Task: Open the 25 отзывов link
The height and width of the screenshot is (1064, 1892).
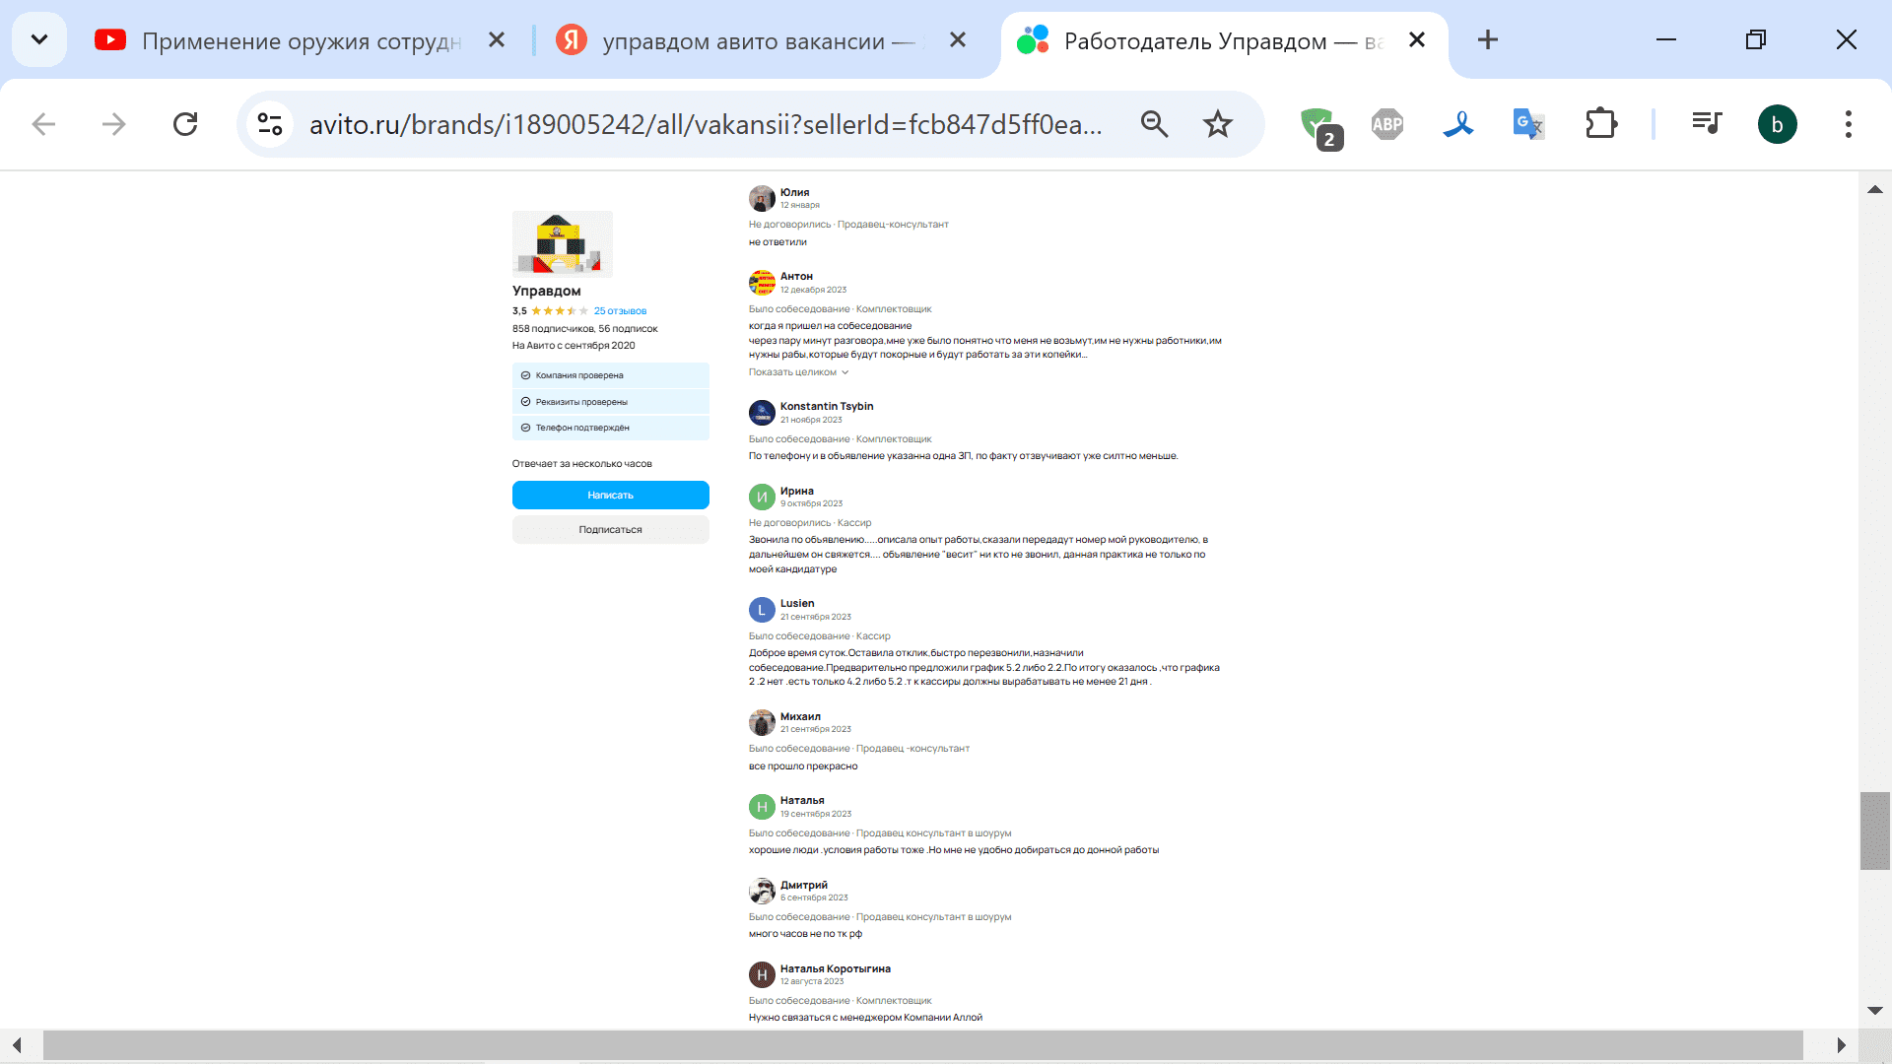Action: 620,311
